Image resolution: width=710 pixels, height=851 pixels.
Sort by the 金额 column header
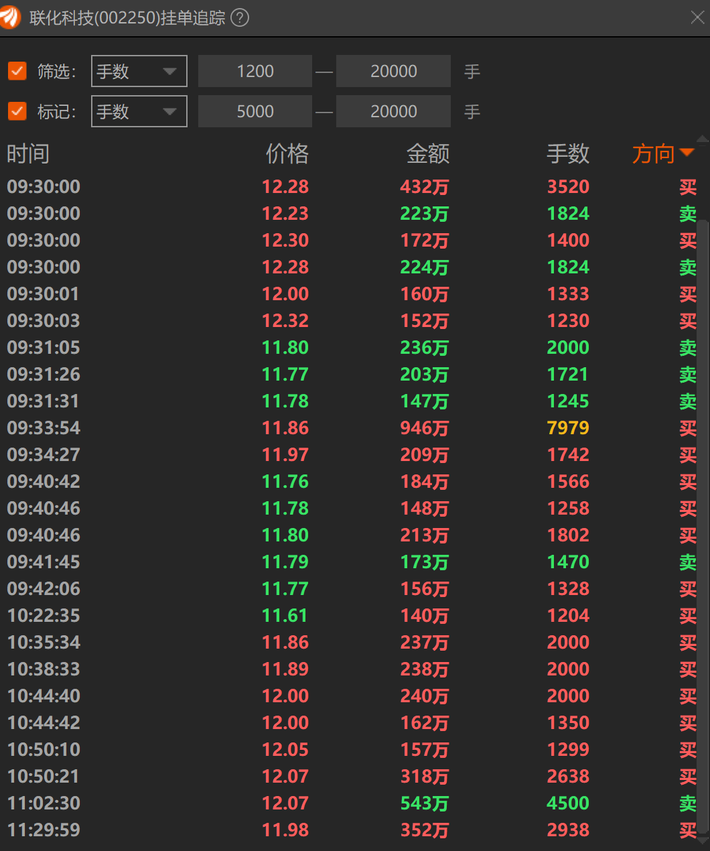click(428, 154)
